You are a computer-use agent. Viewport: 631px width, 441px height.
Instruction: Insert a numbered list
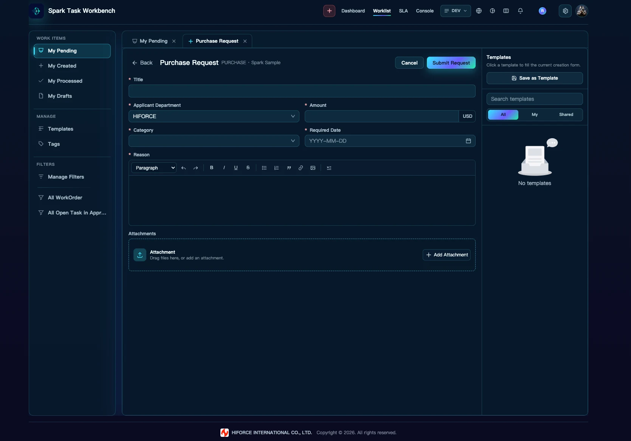(x=276, y=168)
